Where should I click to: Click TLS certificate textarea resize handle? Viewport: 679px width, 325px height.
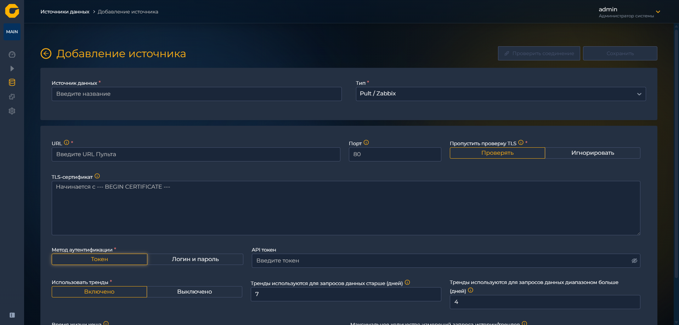[x=638, y=233]
